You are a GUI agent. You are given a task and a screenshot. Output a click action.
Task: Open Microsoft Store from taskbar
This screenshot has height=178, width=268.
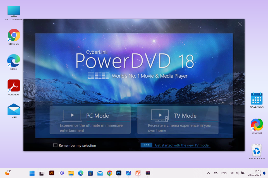[x=90, y=173]
